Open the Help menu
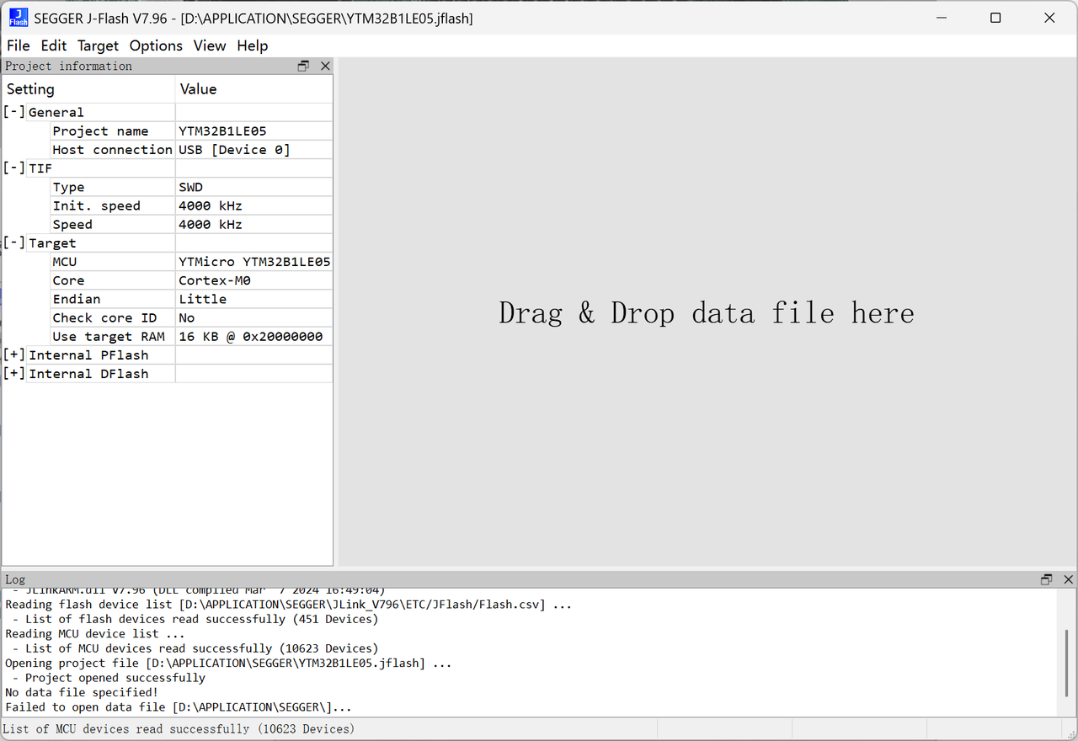Screen dimensions: 1078x741 252,45
